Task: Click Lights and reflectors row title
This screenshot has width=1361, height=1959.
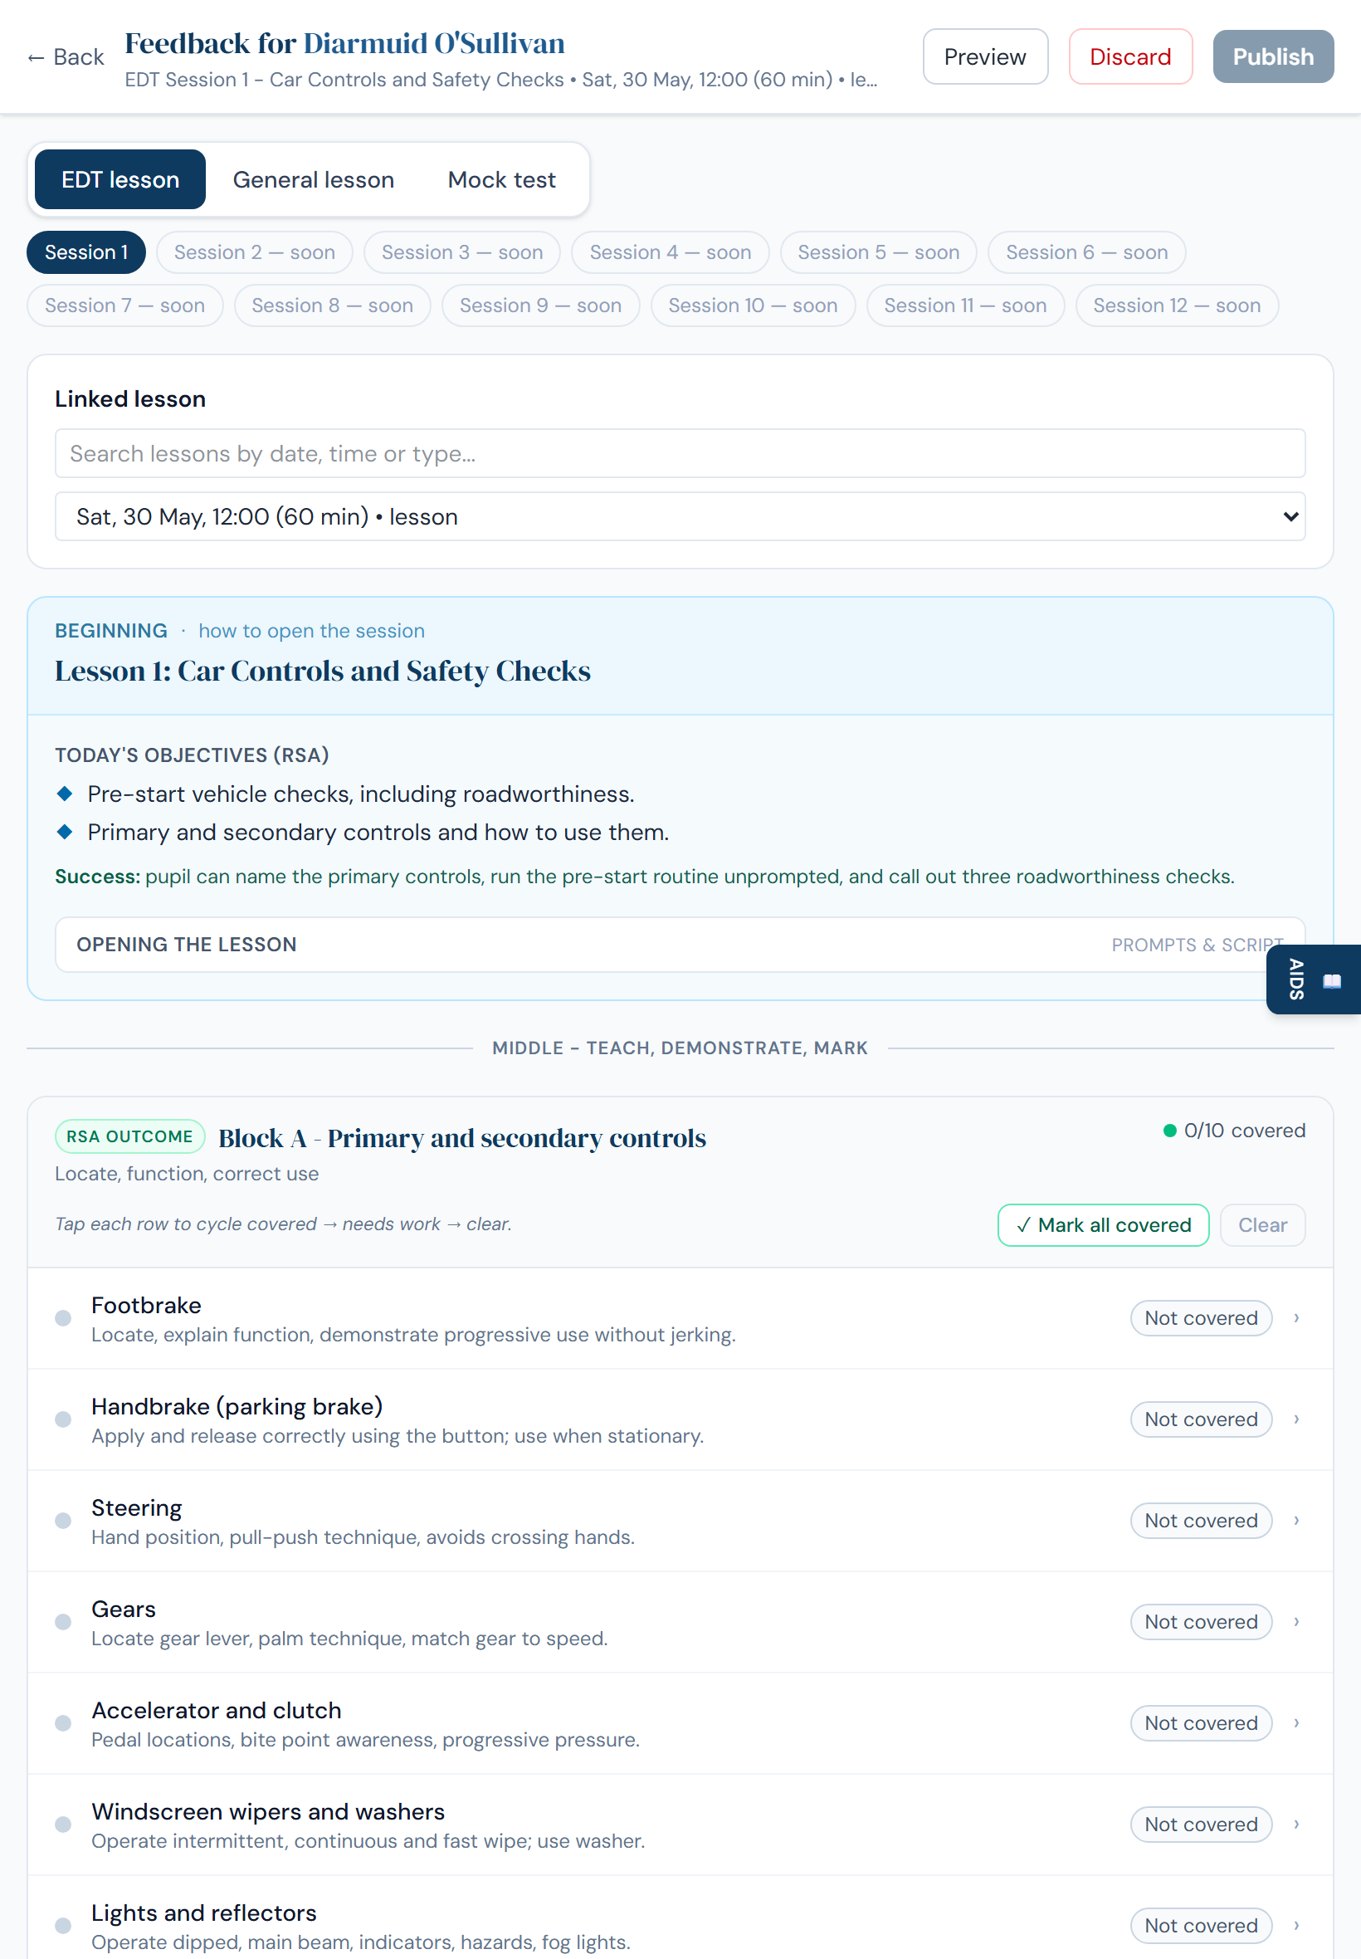Action: click(x=204, y=1914)
